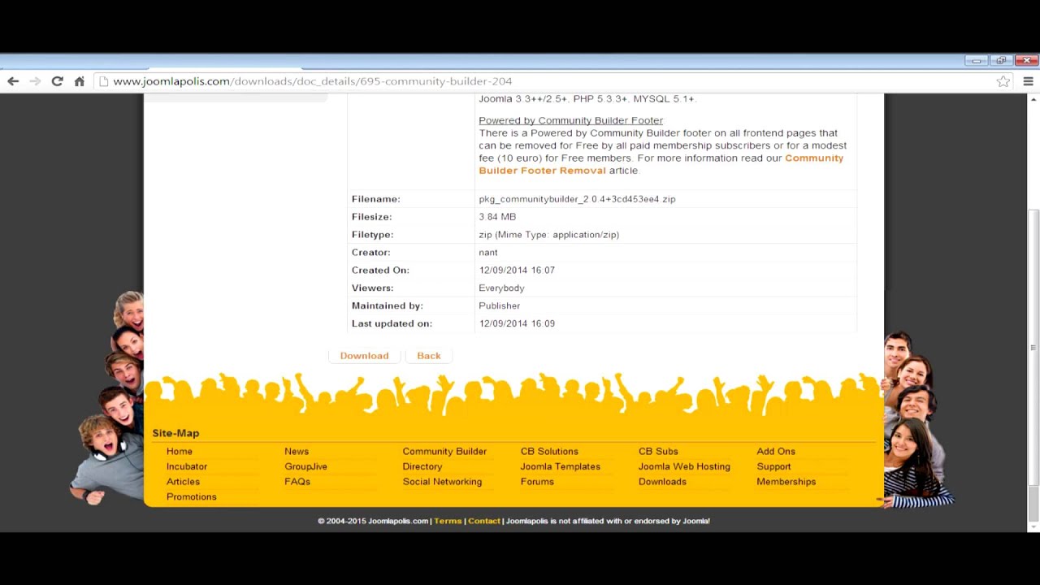This screenshot has height=585, width=1040.
Task: Open Community Builder Footer Removal article link
Action: click(x=661, y=164)
